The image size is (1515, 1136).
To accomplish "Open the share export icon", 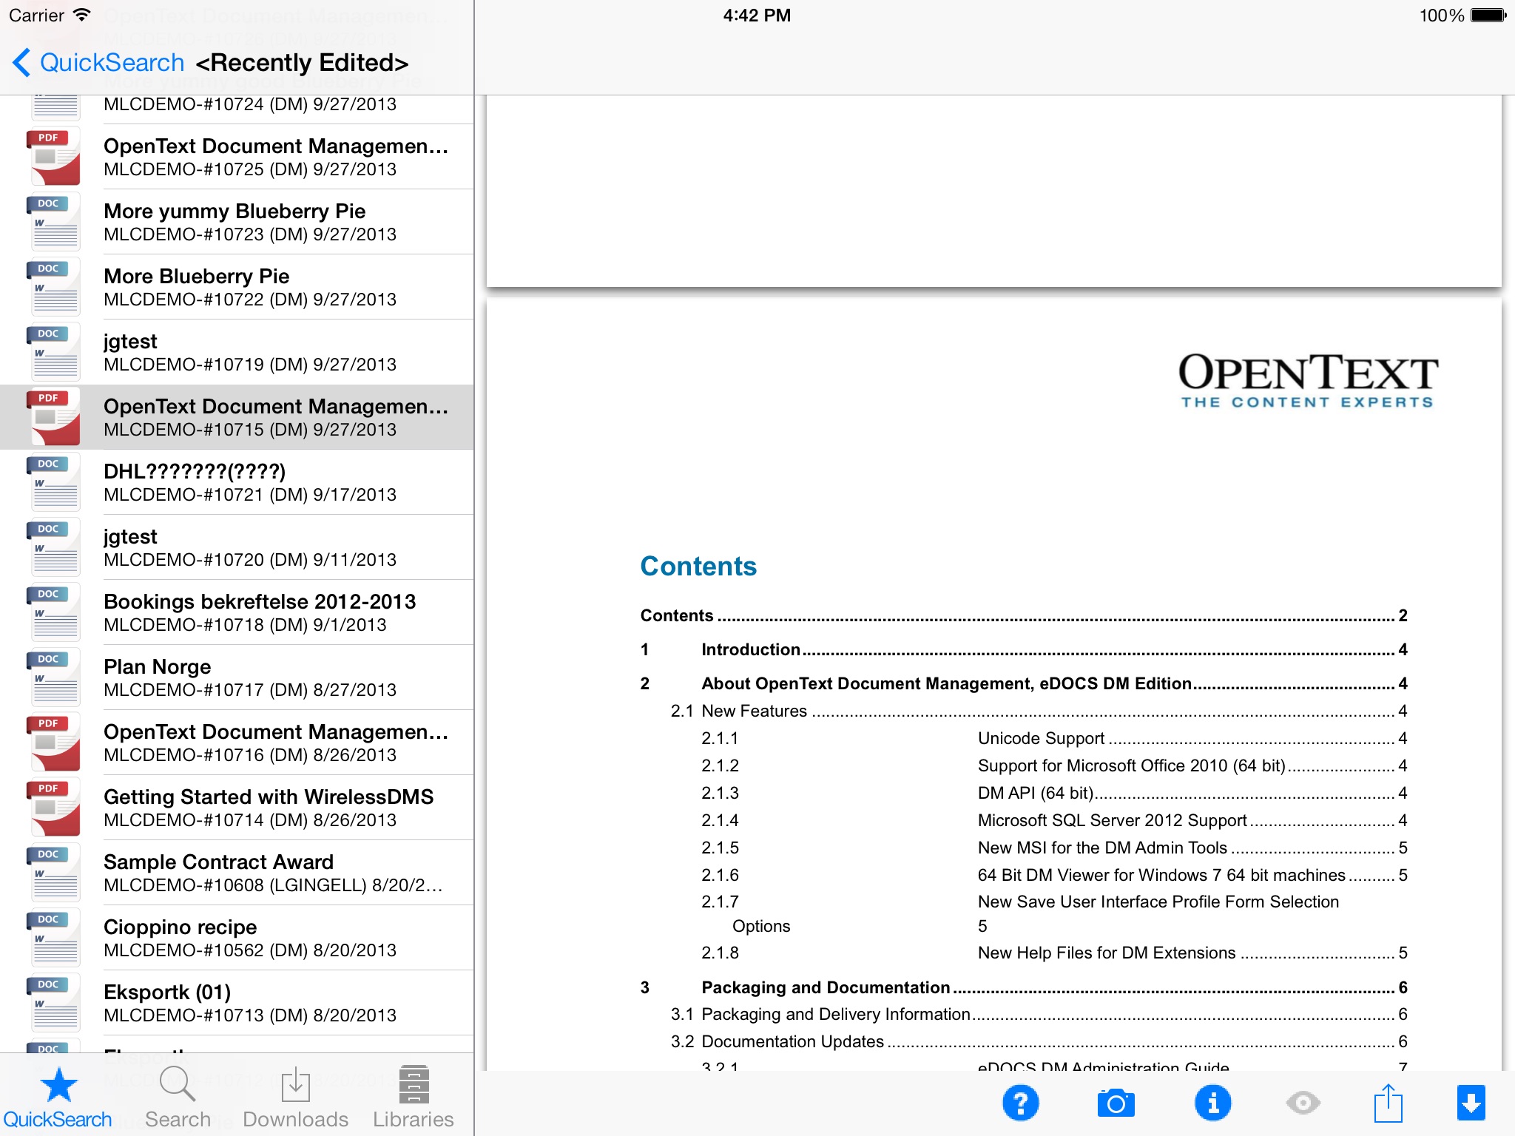I will pyautogui.click(x=1389, y=1103).
